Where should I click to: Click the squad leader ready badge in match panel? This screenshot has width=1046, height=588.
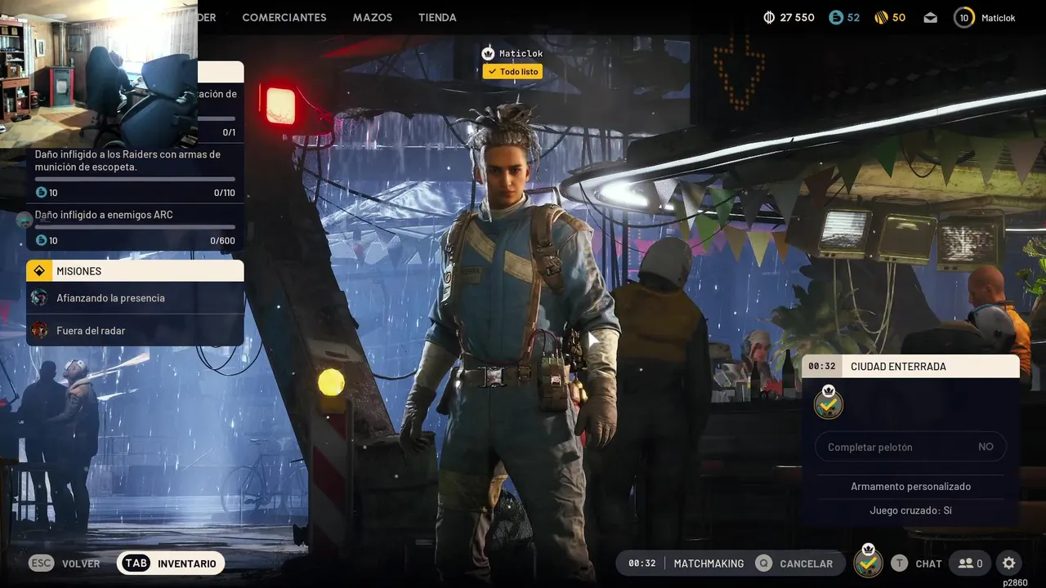coord(829,403)
